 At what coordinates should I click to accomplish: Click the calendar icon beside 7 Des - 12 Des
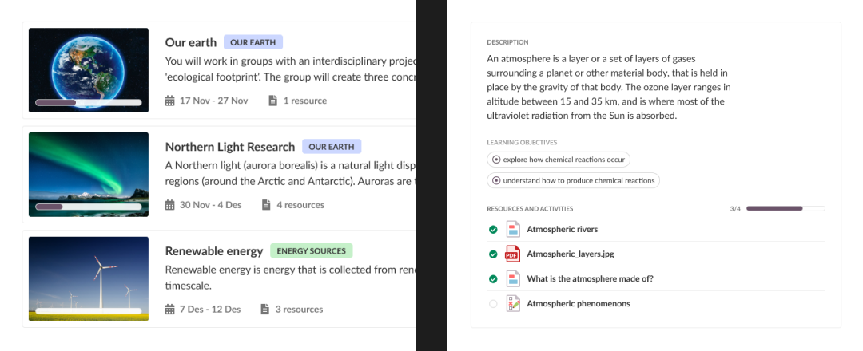click(x=169, y=310)
